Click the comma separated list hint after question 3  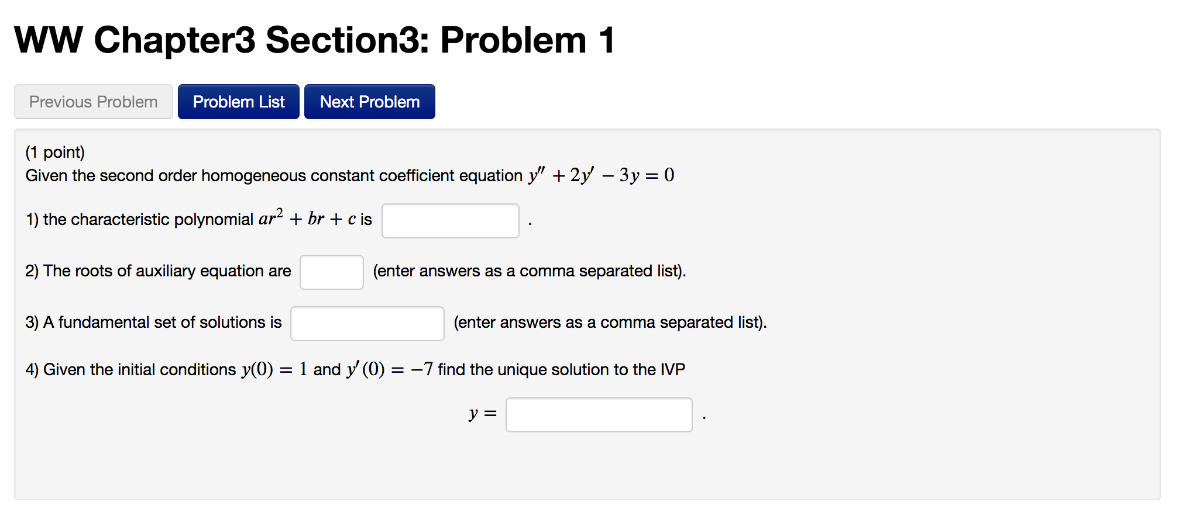point(610,321)
